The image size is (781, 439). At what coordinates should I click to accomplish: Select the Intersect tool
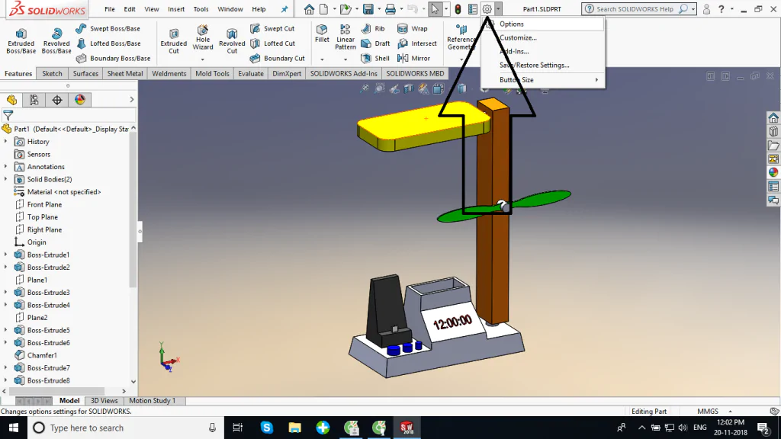coord(417,43)
